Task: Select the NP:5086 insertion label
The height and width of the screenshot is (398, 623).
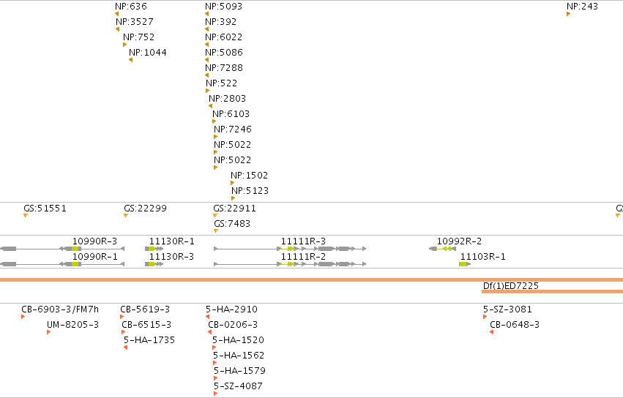Action: (224, 53)
